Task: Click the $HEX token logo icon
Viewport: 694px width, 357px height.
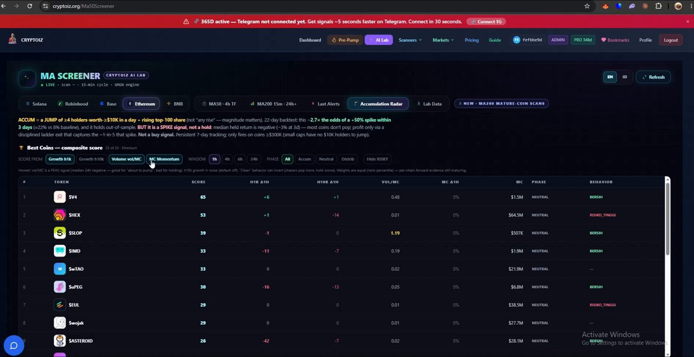Action: pos(60,215)
